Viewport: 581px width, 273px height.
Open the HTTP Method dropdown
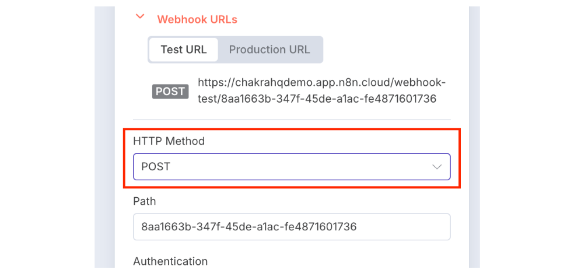pos(292,167)
